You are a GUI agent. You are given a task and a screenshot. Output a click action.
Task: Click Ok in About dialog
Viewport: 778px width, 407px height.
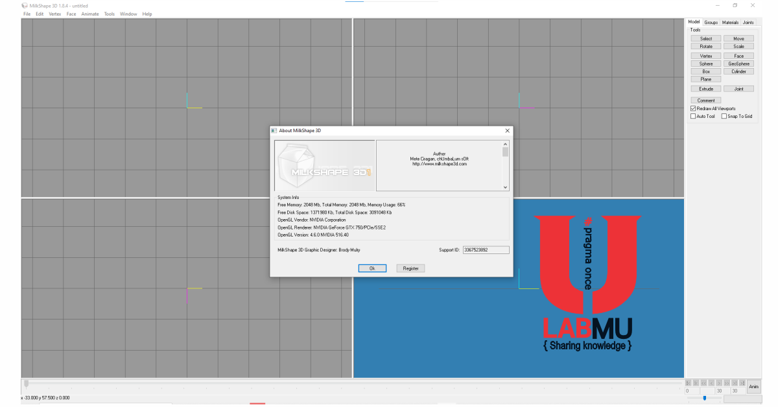pyautogui.click(x=372, y=268)
